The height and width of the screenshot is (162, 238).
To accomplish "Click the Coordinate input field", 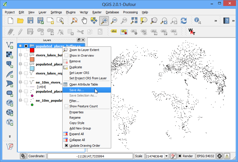I will coord(90,156).
